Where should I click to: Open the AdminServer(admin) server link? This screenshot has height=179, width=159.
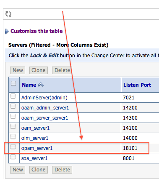pos(44,98)
